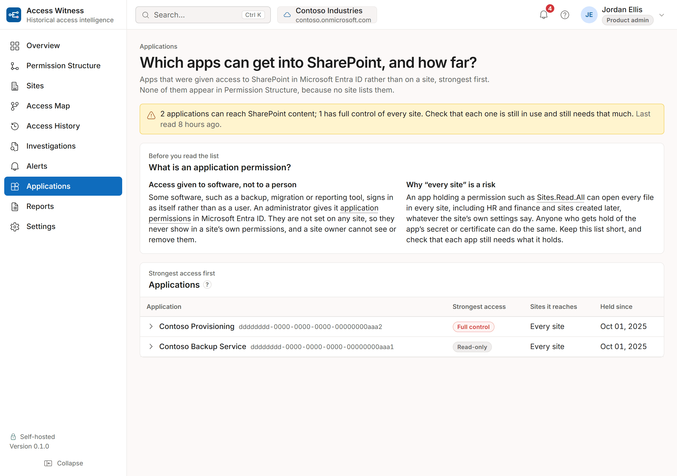Click the Investigations document-search icon

pos(15,146)
